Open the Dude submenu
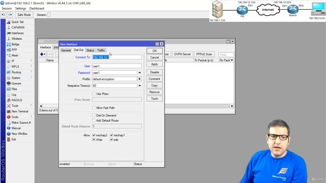Screen dimensions: 326x183 (x=15, y=117)
